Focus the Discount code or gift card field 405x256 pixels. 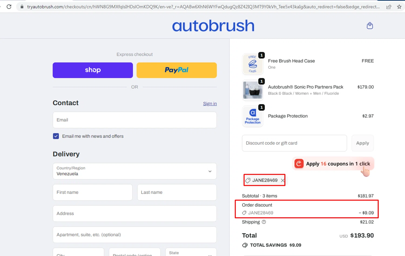[x=294, y=143]
